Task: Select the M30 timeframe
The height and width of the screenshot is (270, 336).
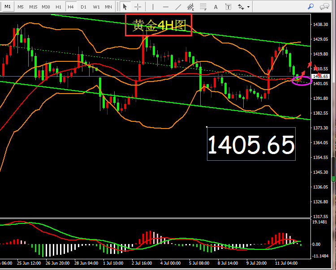Action: click(46, 7)
